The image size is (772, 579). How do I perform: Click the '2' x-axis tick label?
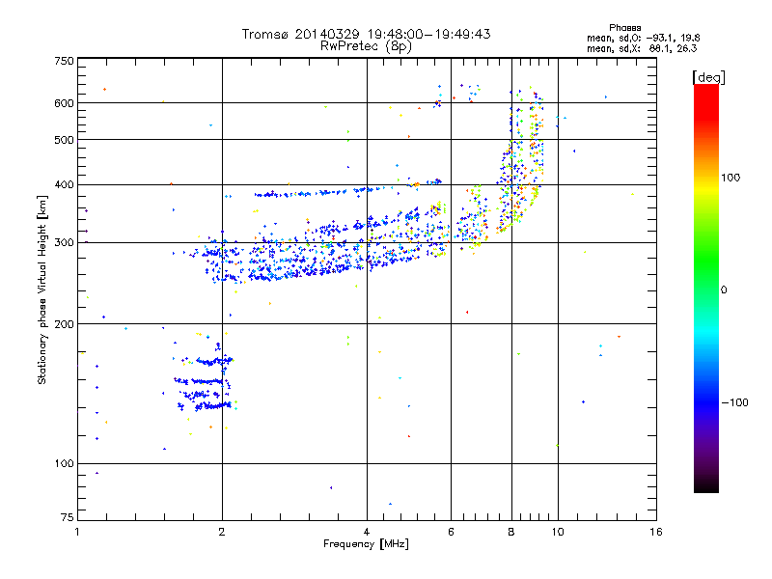(222, 532)
